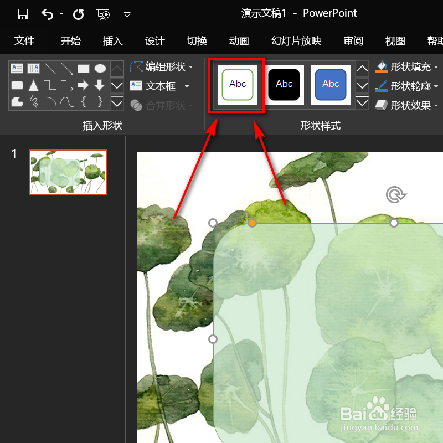
Task: Switch to the 切换 tab
Action: pos(197,40)
